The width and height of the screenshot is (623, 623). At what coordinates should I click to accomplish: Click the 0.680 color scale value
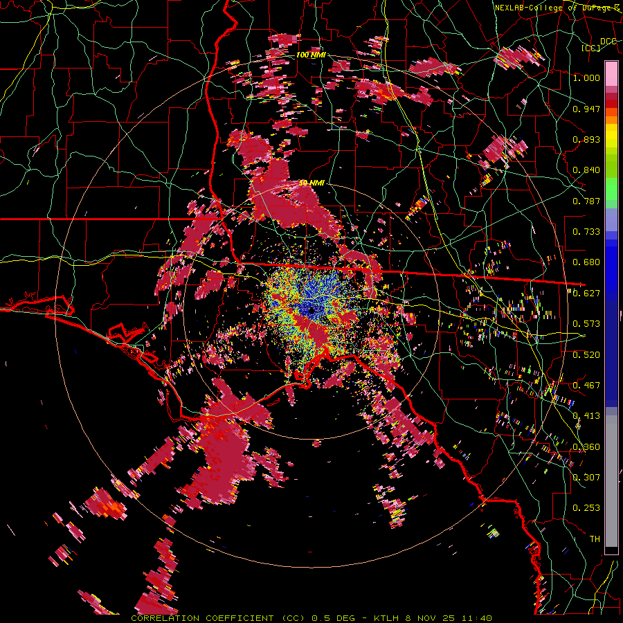tap(586, 262)
